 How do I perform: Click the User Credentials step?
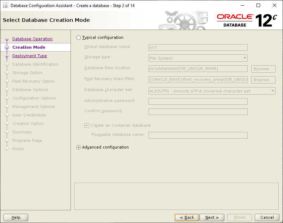click(x=29, y=115)
